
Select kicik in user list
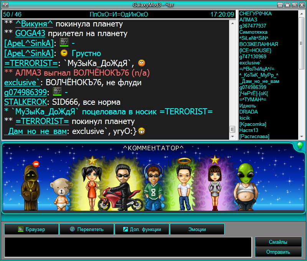pos(244,118)
